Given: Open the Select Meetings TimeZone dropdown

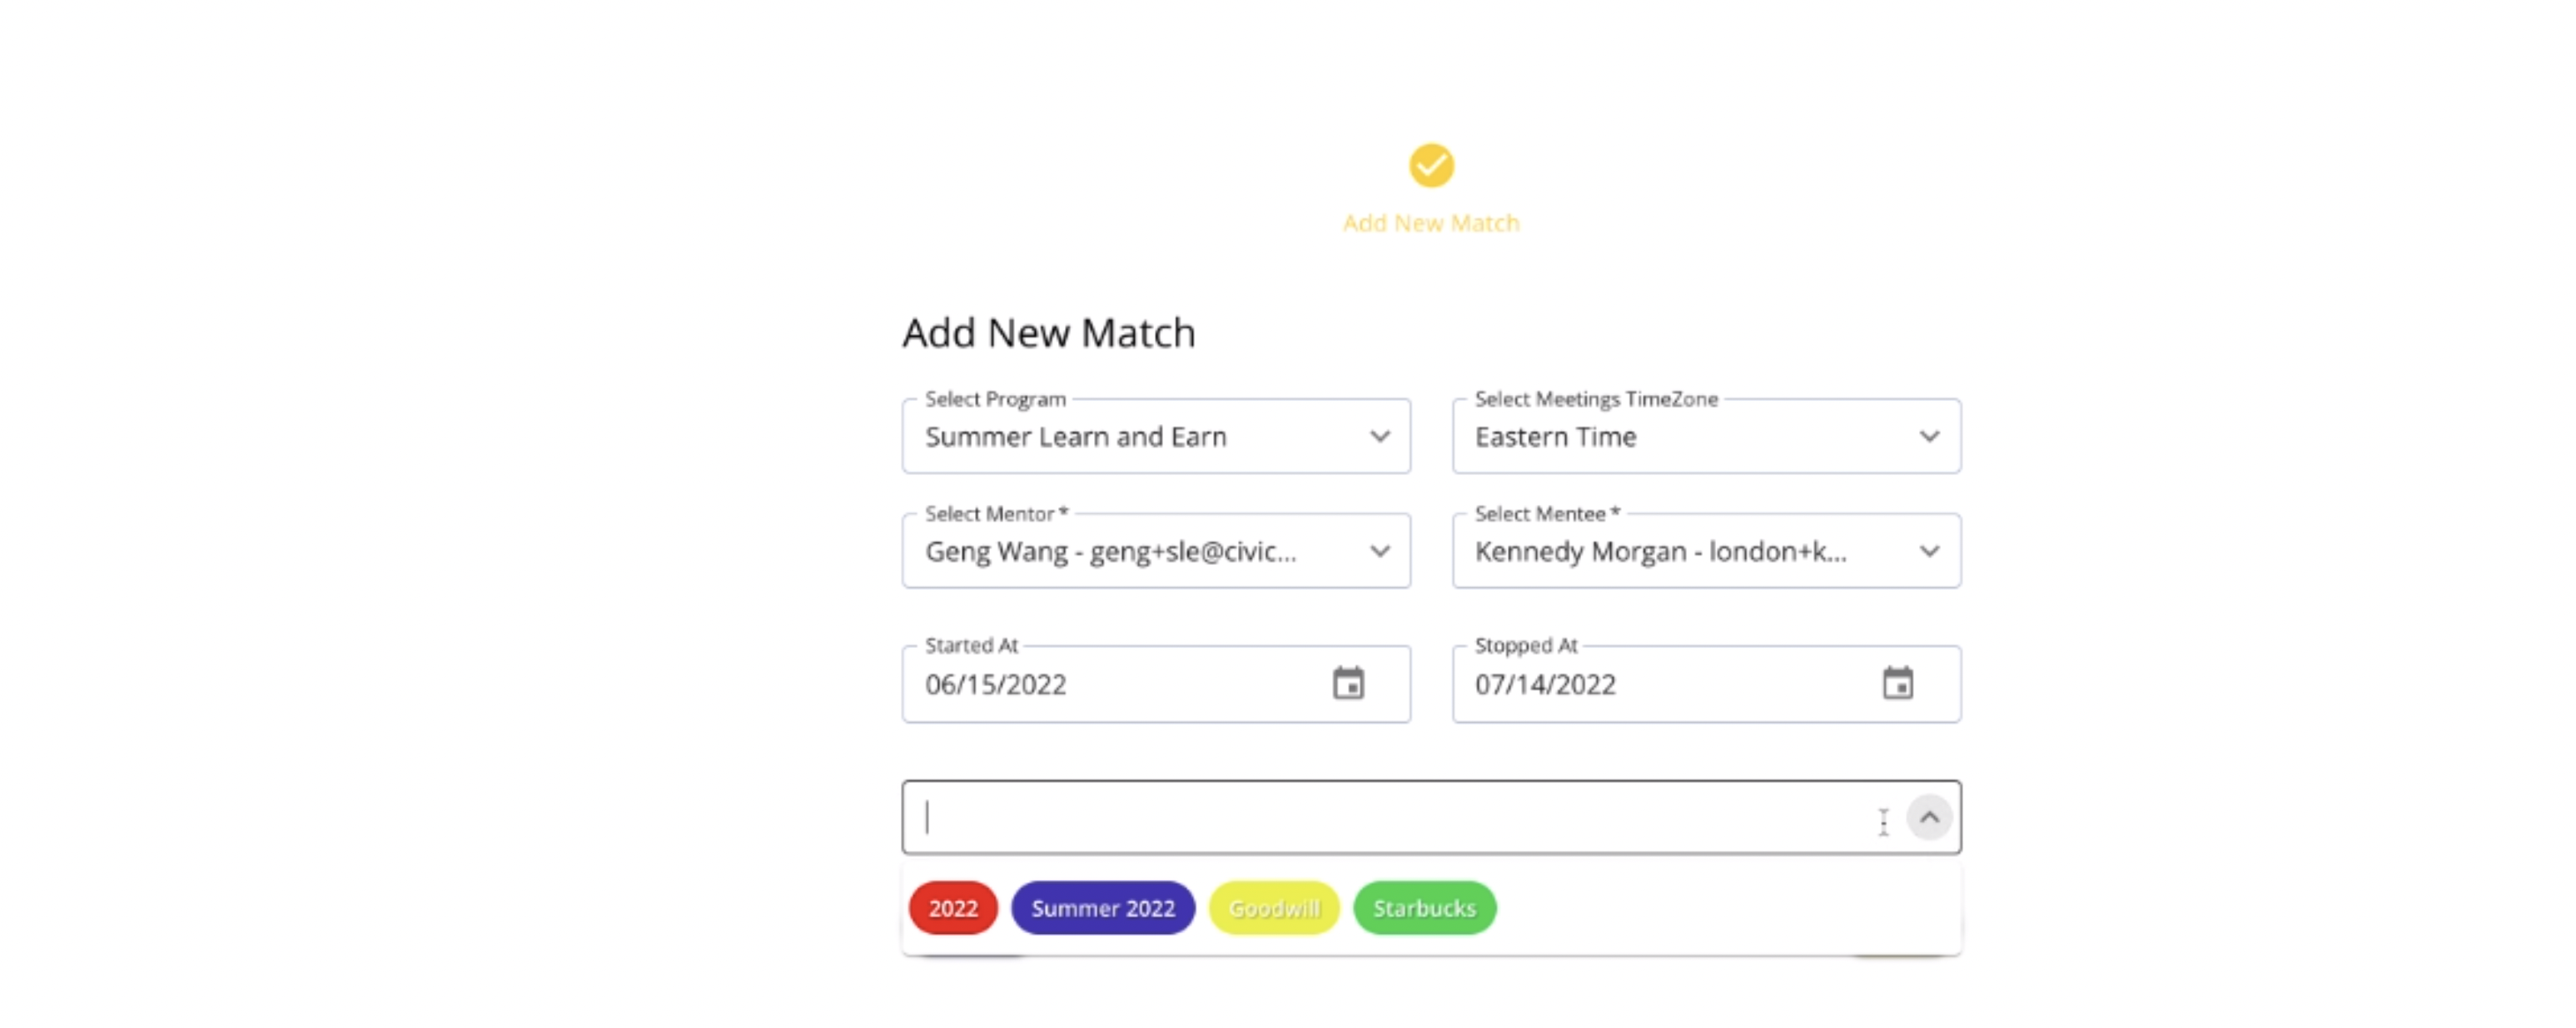Looking at the screenshot, I should 1929,437.
